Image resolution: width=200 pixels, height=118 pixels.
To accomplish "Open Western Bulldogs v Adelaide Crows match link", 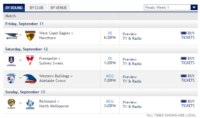I will (x=56, y=78).
